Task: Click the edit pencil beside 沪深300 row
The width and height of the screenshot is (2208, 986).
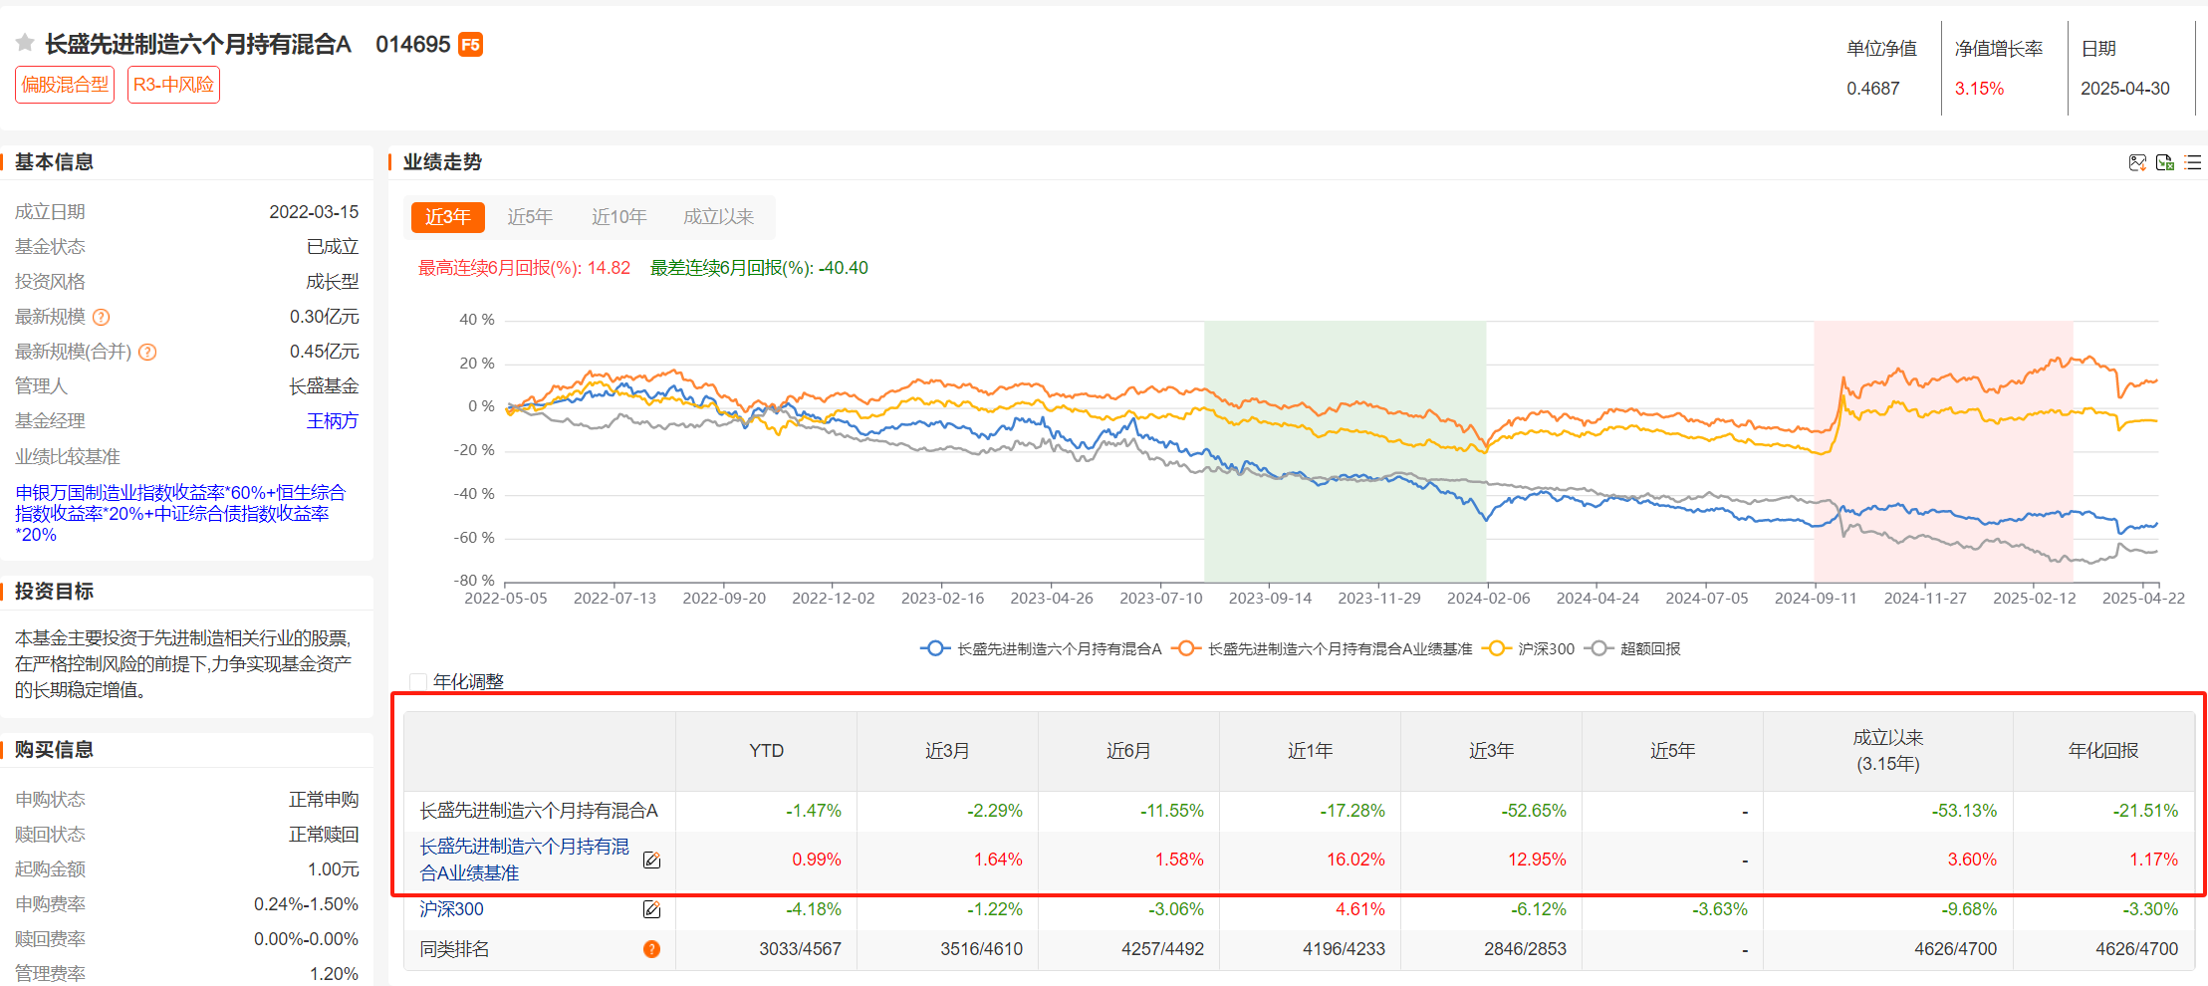Action: (x=652, y=909)
